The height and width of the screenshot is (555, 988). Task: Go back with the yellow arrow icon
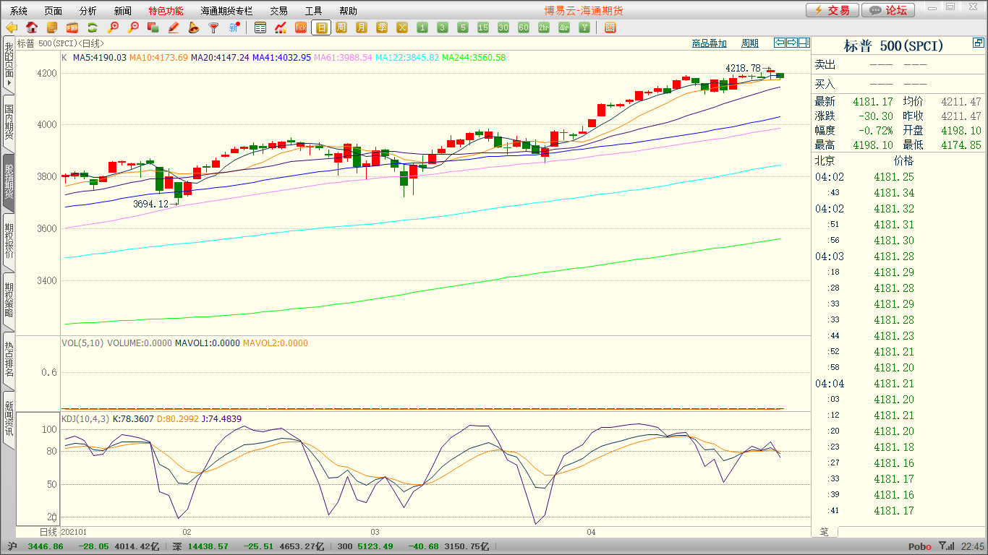pyautogui.click(x=12, y=27)
